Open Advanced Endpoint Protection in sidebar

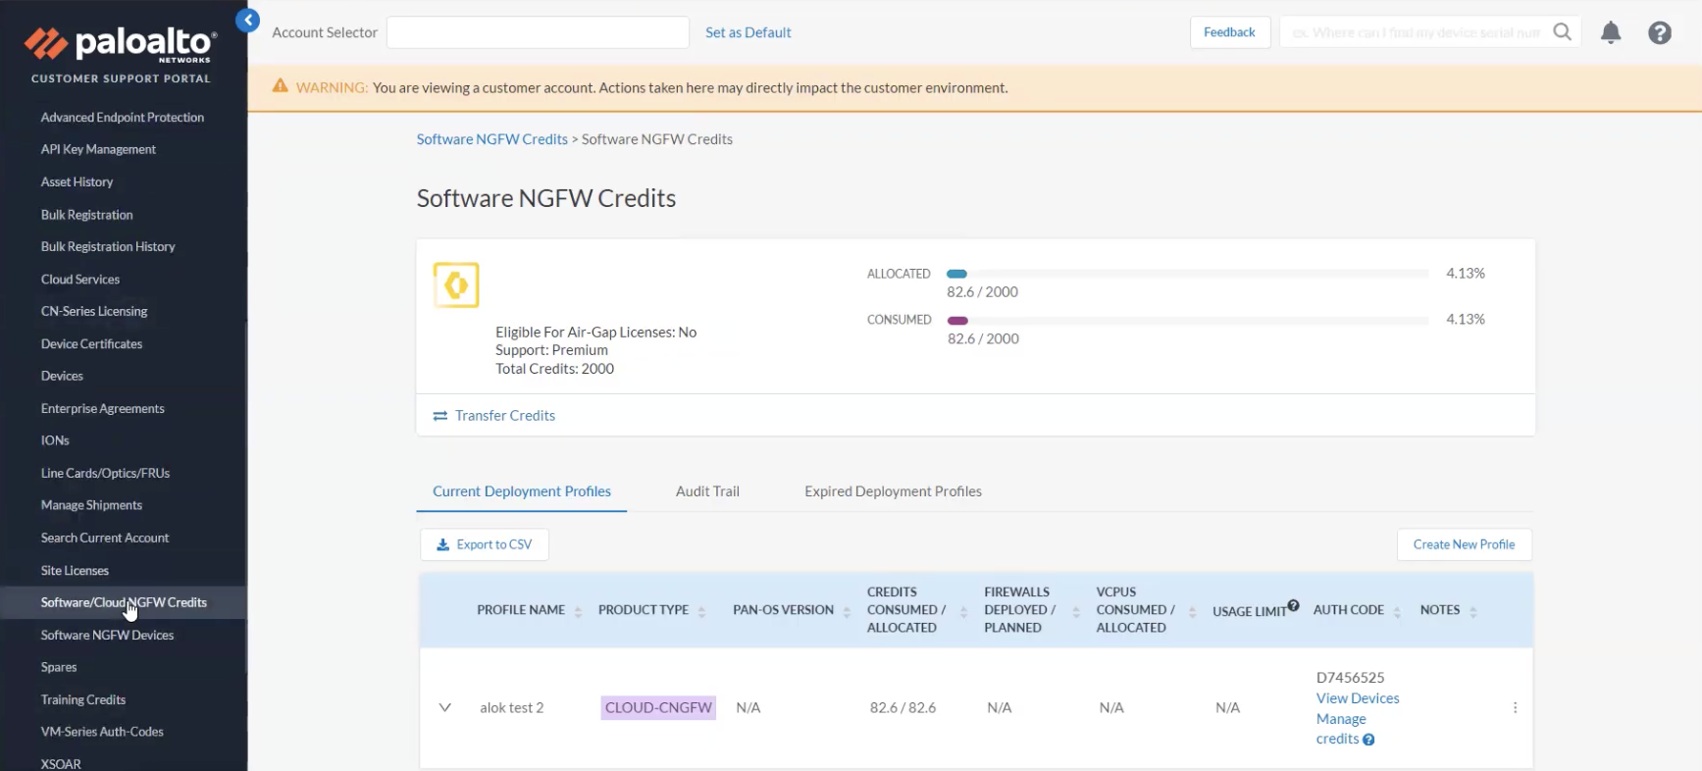point(123,117)
